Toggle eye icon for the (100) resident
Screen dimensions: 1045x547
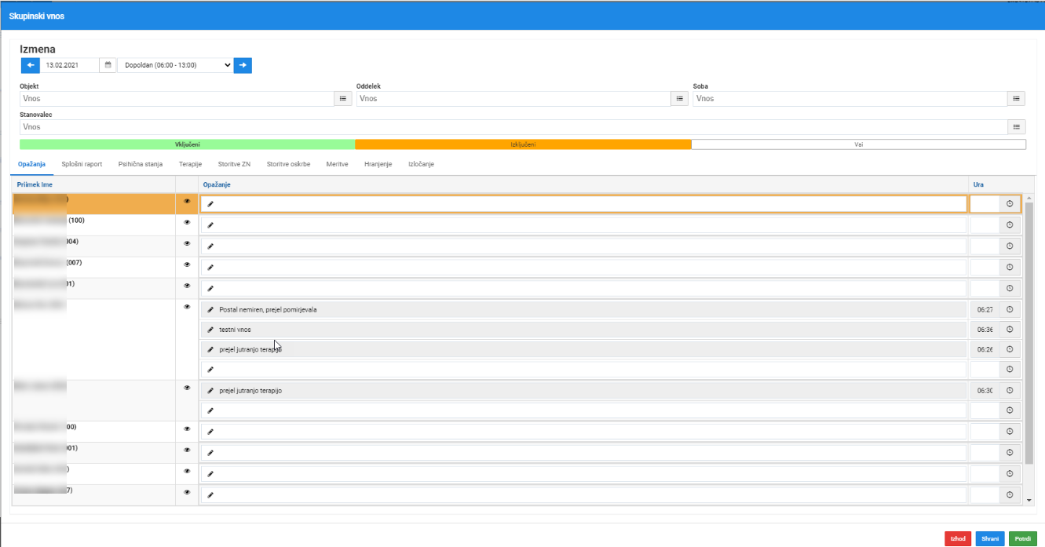(187, 222)
